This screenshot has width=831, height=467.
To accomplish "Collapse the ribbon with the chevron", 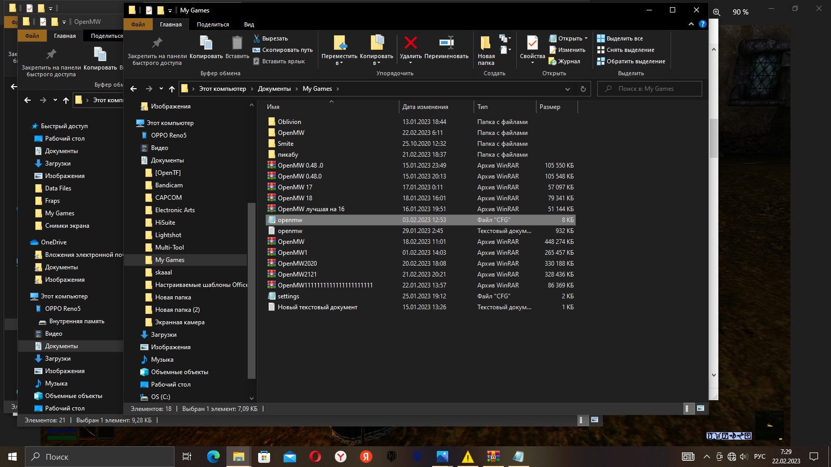I will point(691,24).
